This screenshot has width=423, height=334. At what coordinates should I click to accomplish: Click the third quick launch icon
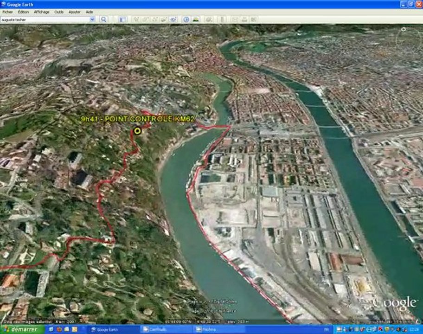point(67,329)
